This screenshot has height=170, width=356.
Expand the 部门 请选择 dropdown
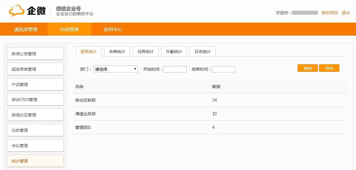[x=116, y=69]
